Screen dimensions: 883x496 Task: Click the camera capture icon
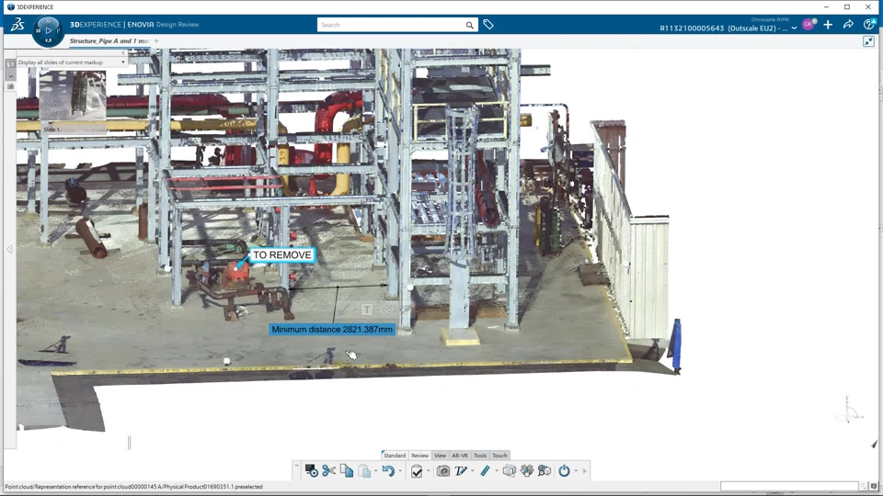tap(443, 470)
